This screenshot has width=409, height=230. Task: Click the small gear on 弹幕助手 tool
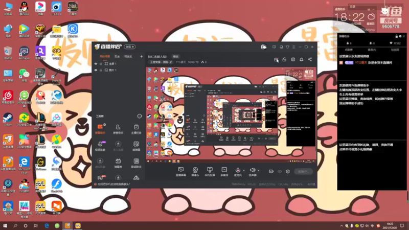tap(105, 125)
